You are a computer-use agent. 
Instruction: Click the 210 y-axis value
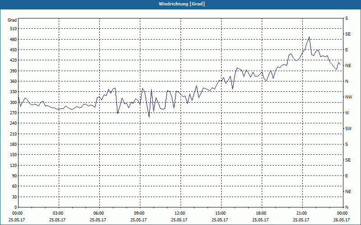pyautogui.click(x=14, y=134)
